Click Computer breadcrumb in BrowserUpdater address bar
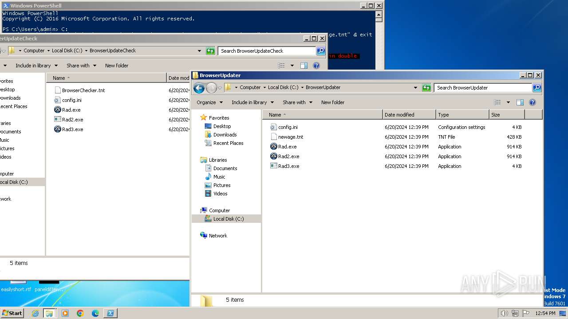 250,88
